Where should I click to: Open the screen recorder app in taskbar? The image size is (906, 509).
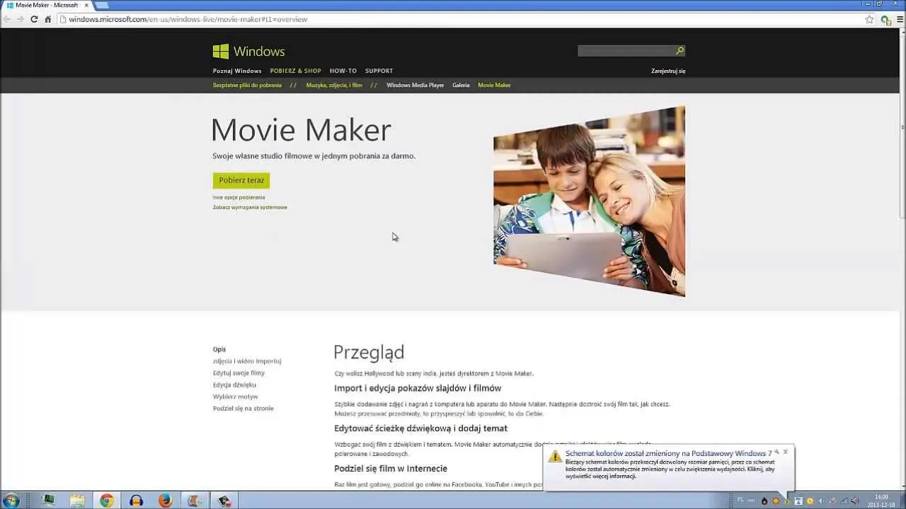point(224,501)
